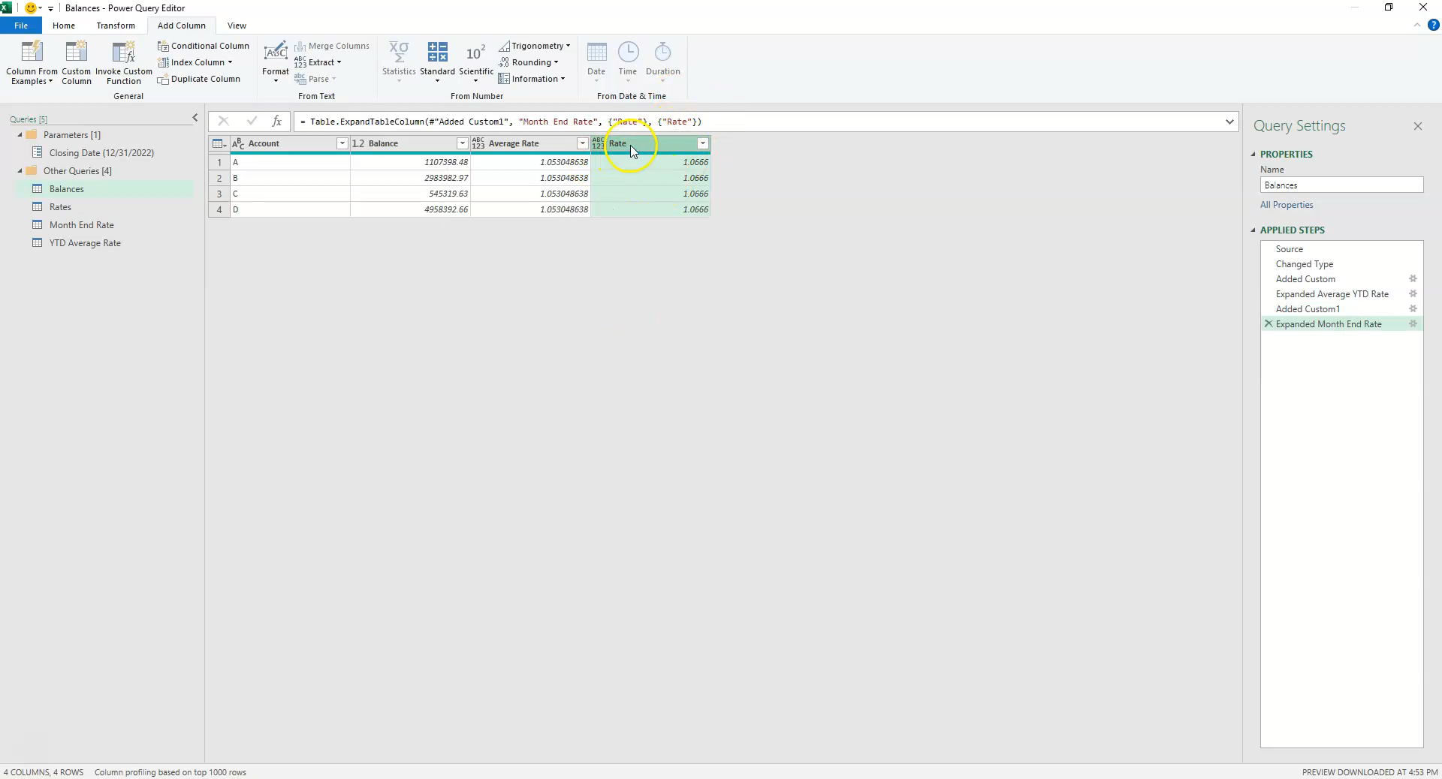This screenshot has width=1442, height=779.
Task: Expand the formula bar with its chevron
Action: click(x=1229, y=122)
